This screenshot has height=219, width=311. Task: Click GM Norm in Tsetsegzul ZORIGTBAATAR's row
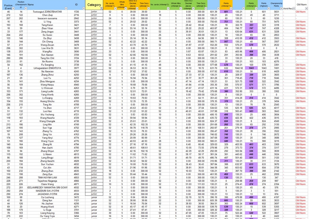[301, 12]
